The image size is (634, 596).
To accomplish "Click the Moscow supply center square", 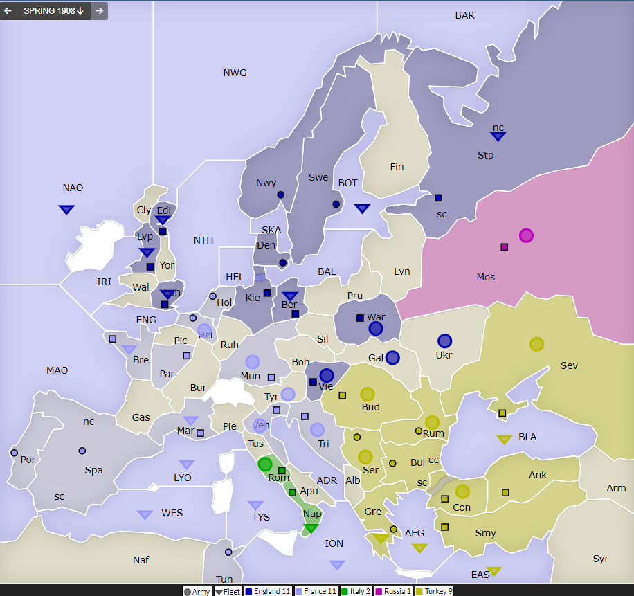I will (x=504, y=246).
